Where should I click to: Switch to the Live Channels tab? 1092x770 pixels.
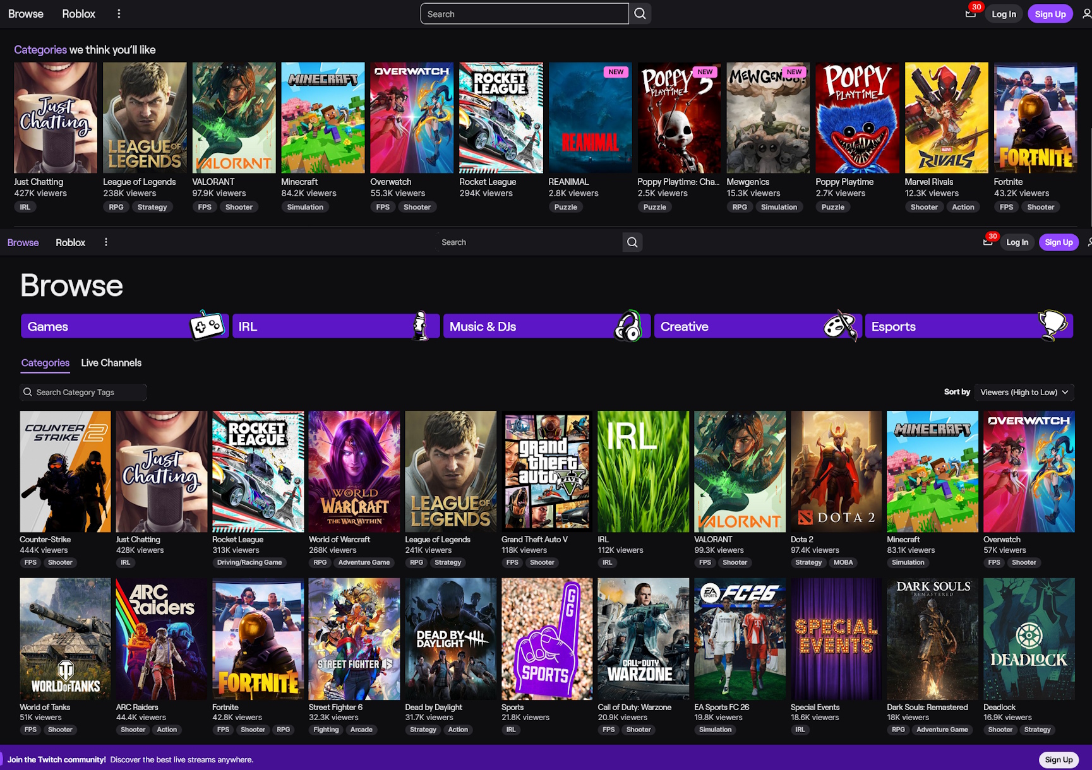coord(111,363)
